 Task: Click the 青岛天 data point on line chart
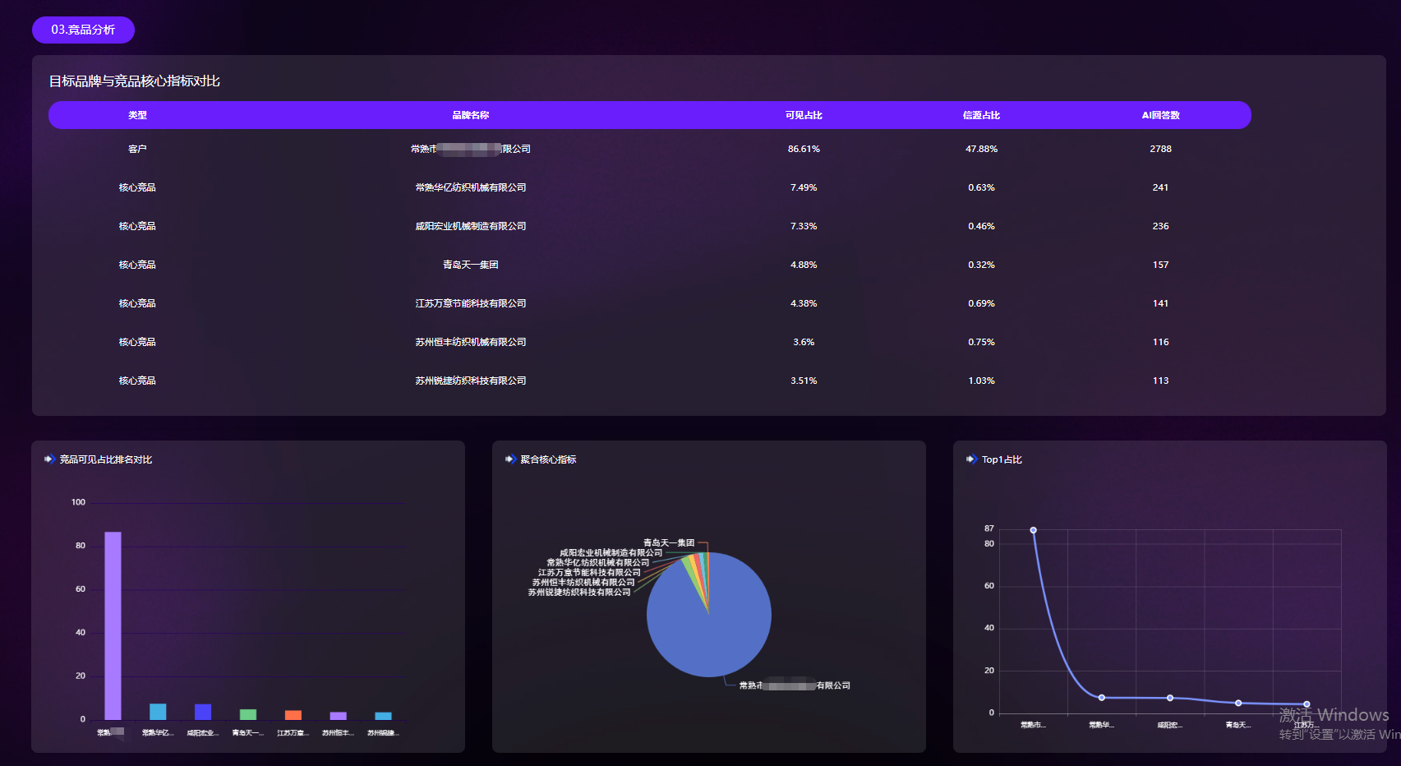click(1238, 703)
